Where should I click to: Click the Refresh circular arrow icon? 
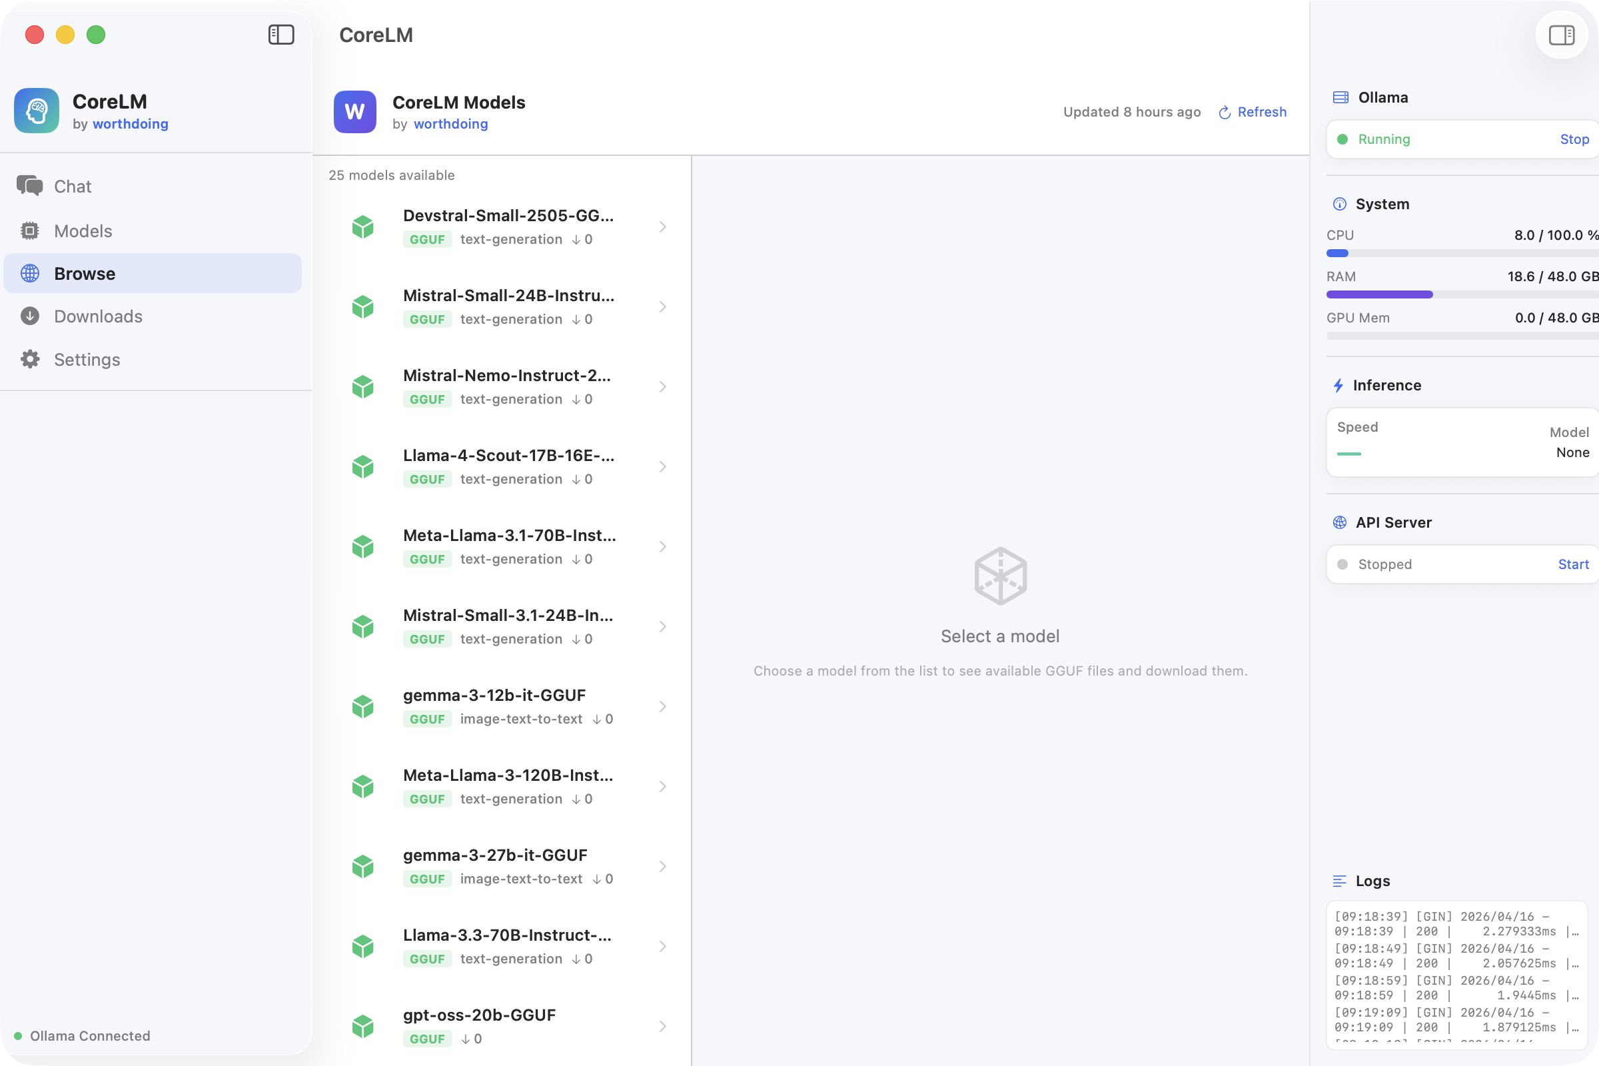(1225, 111)
